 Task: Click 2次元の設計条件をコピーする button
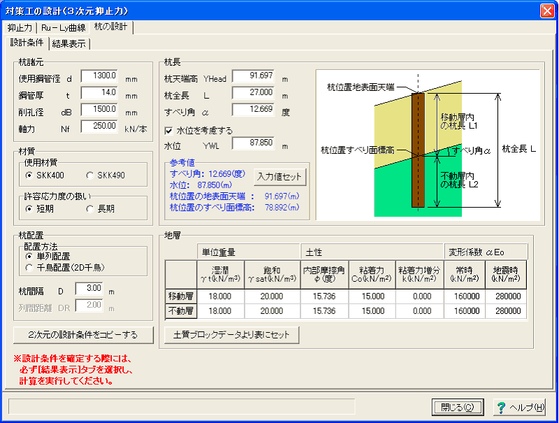83,335
